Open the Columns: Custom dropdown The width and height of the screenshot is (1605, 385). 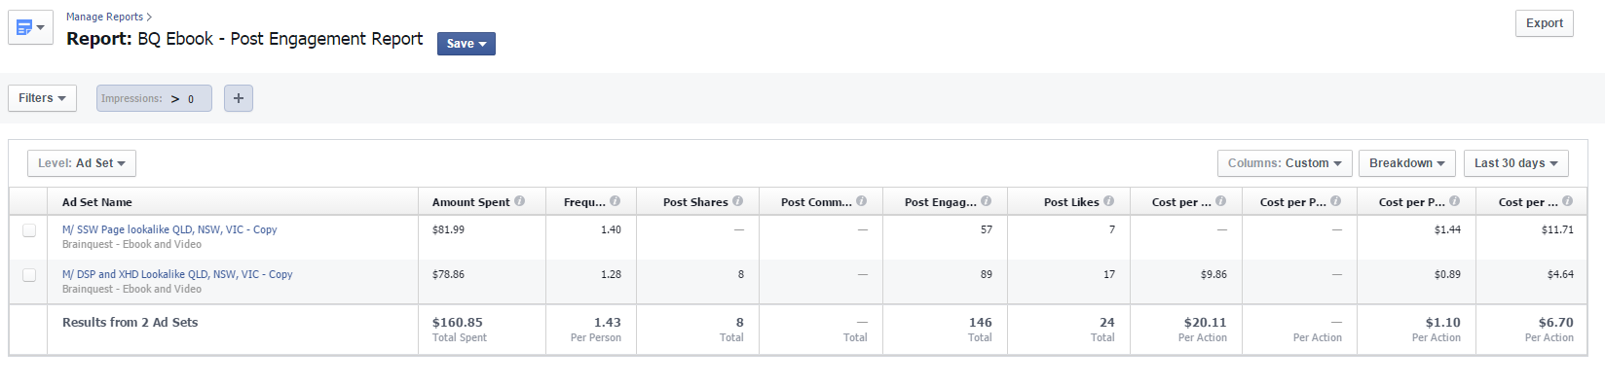pyautogui.click(x=1285, y=163)
